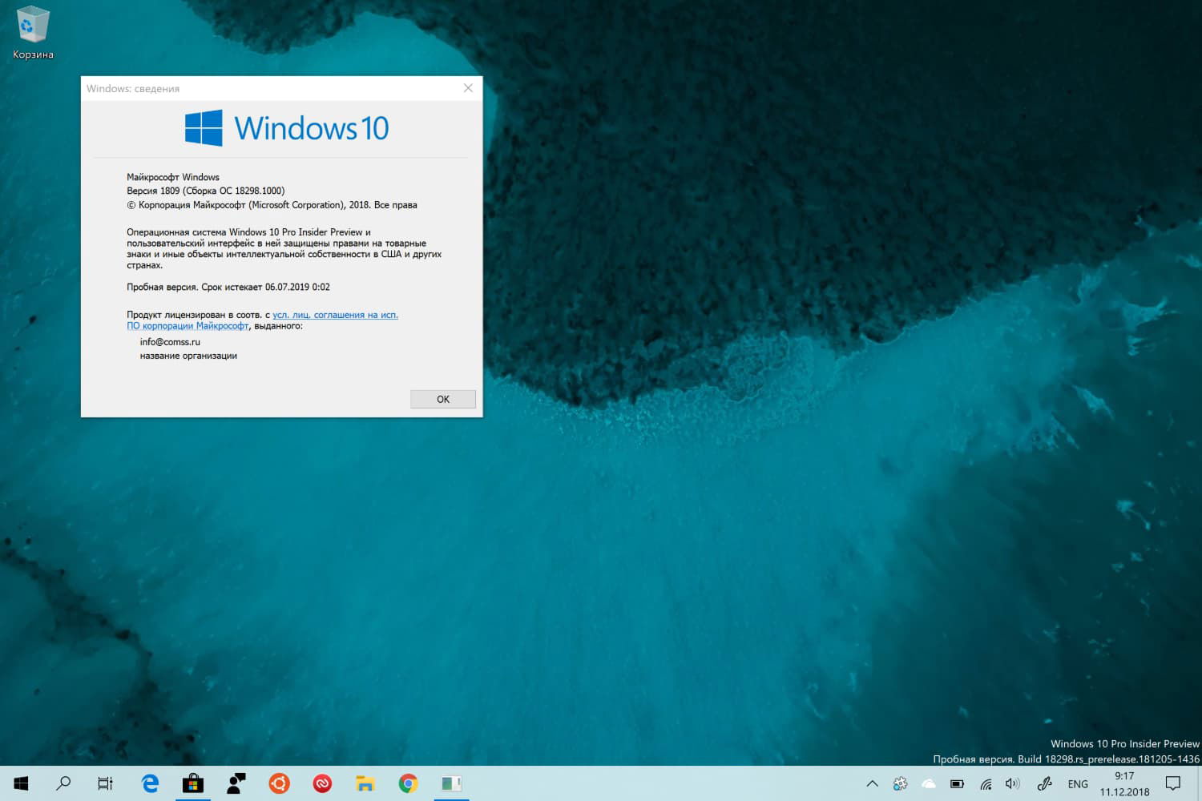This screenshot has height=801, width=1202.
Task: Click the Windows Search magnifier
Action: coord(63,783)
